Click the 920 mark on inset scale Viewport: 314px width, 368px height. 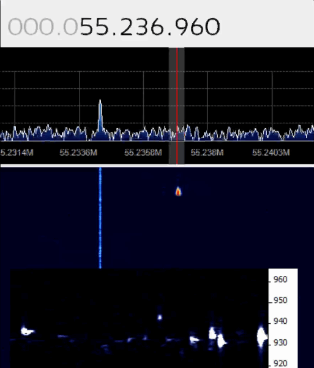pyautogui.click(x=280, y=364)
